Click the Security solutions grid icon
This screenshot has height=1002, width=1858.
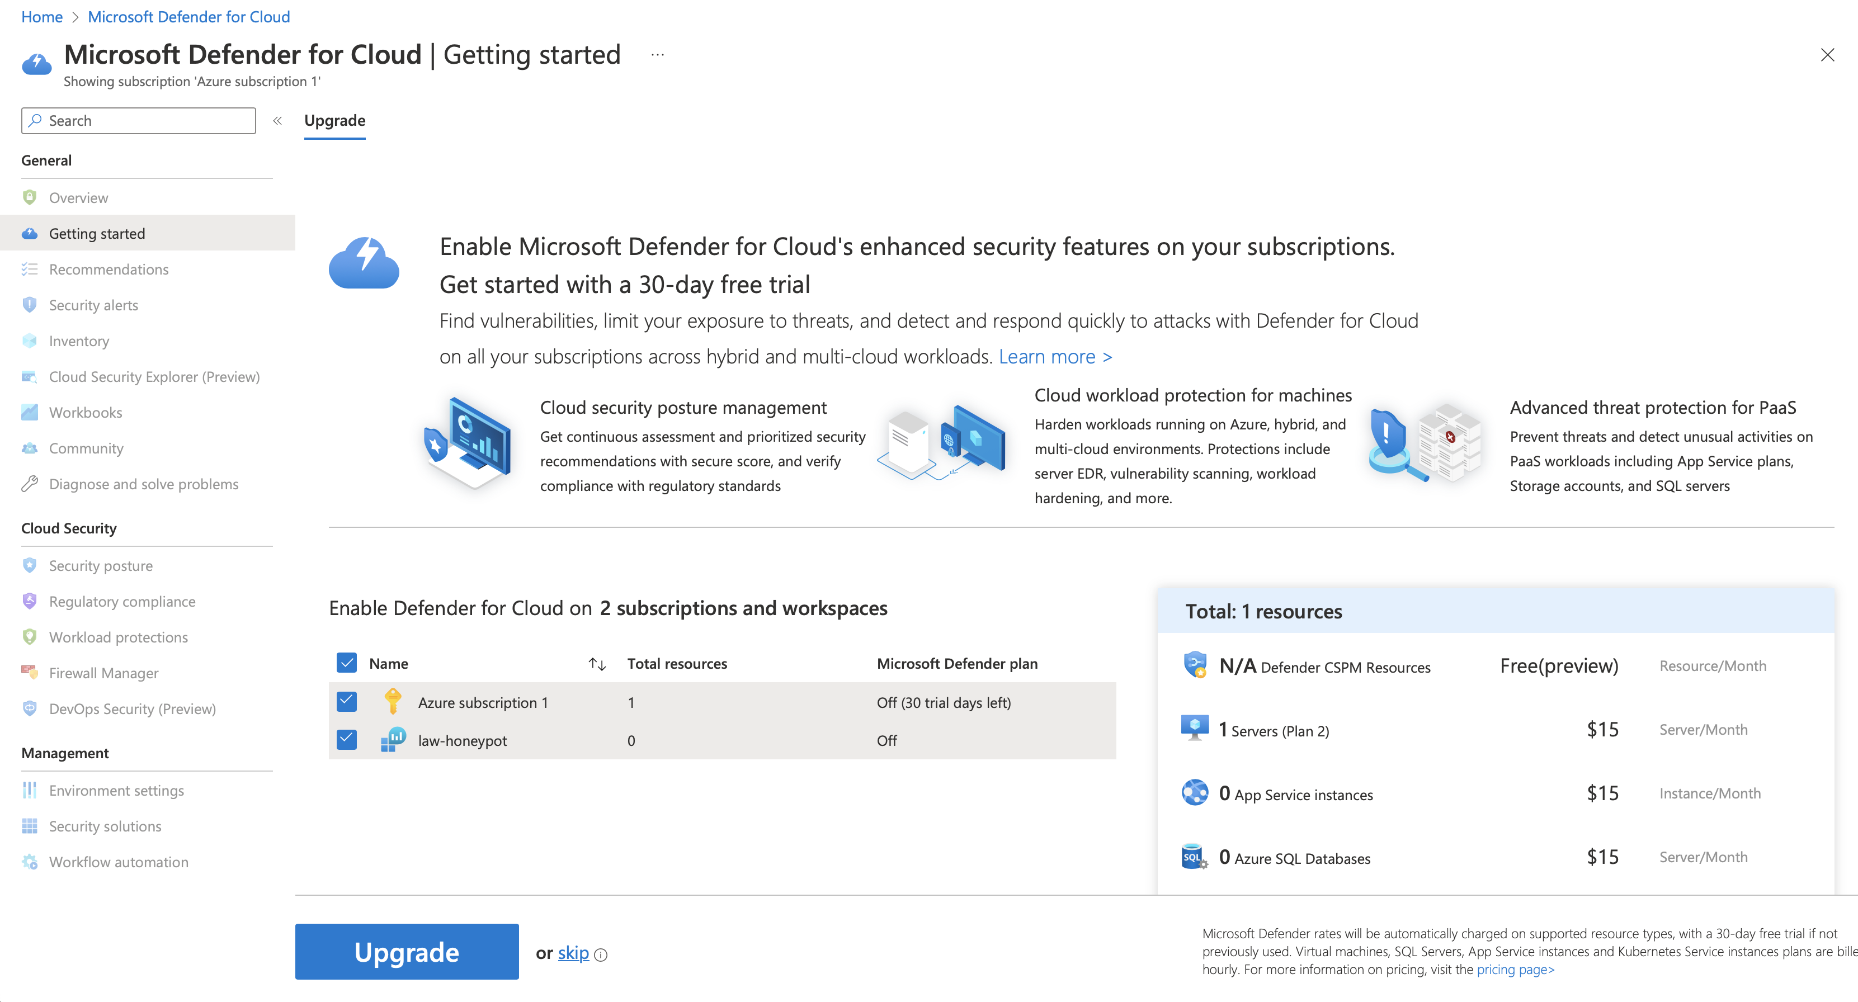pos(30,826)
